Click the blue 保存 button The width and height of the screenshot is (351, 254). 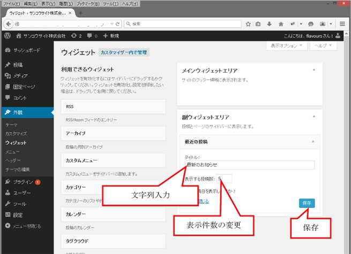[x=307, y=203]
